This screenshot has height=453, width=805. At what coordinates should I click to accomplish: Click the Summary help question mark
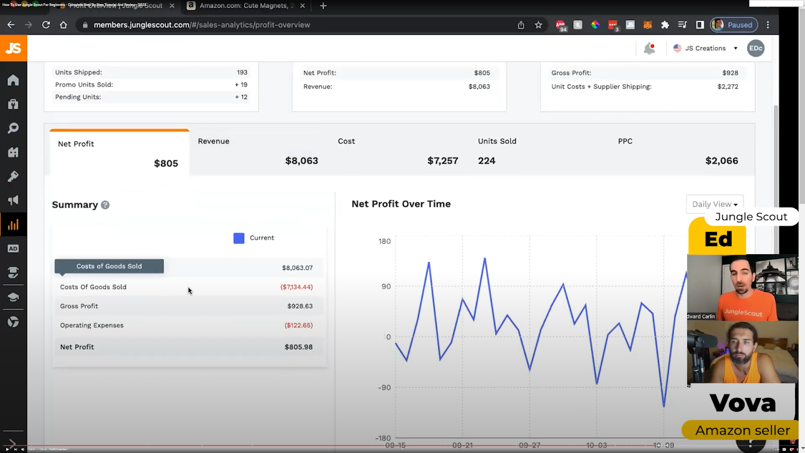click(105, 205)
